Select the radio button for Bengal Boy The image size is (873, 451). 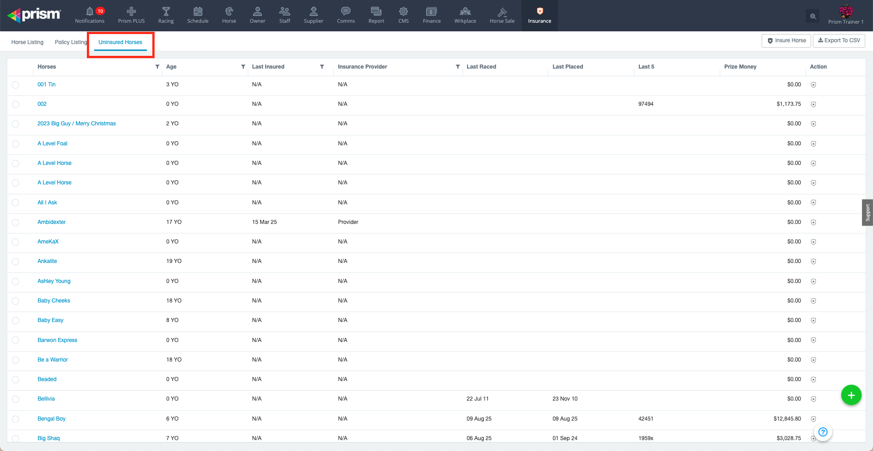coord(15,419)
